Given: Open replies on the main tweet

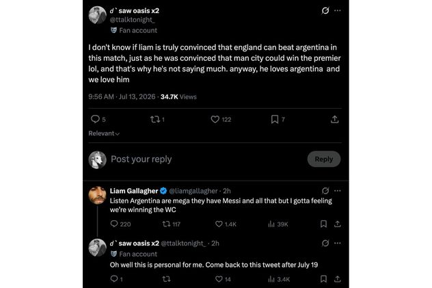Looking at the screenshot, I should pos(98,119).
